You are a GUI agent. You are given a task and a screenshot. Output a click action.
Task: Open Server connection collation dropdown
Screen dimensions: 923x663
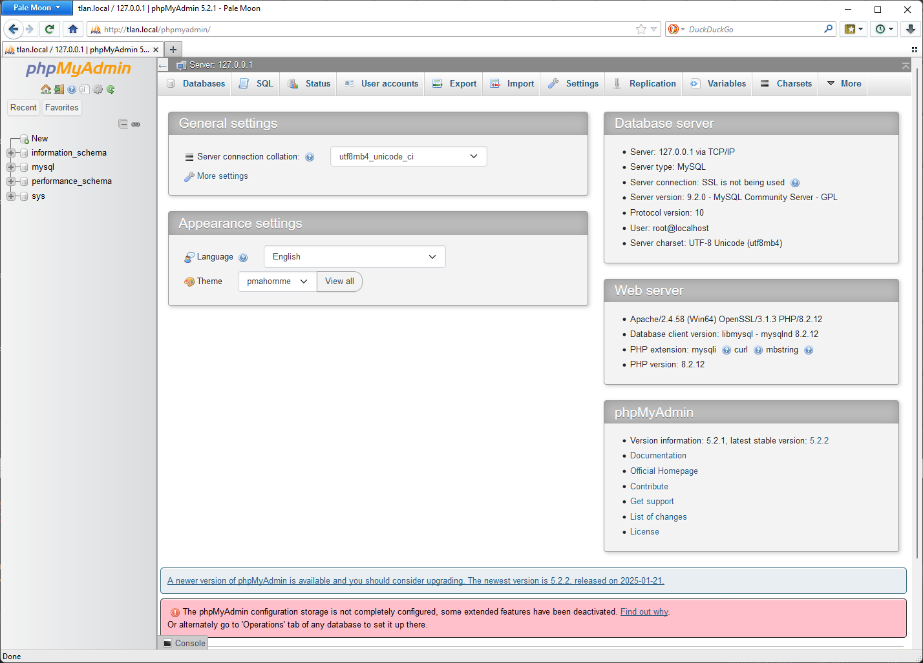coord(408,156)
